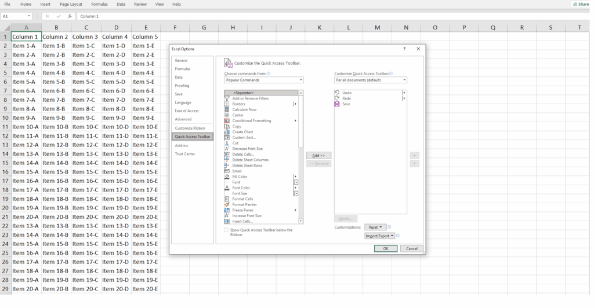
Task: Select the Borders command icon
Action: point(227,104)
